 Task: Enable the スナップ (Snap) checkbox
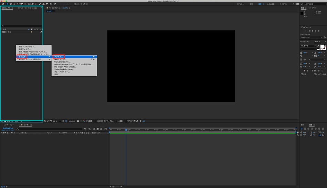(x=75, y=4)
